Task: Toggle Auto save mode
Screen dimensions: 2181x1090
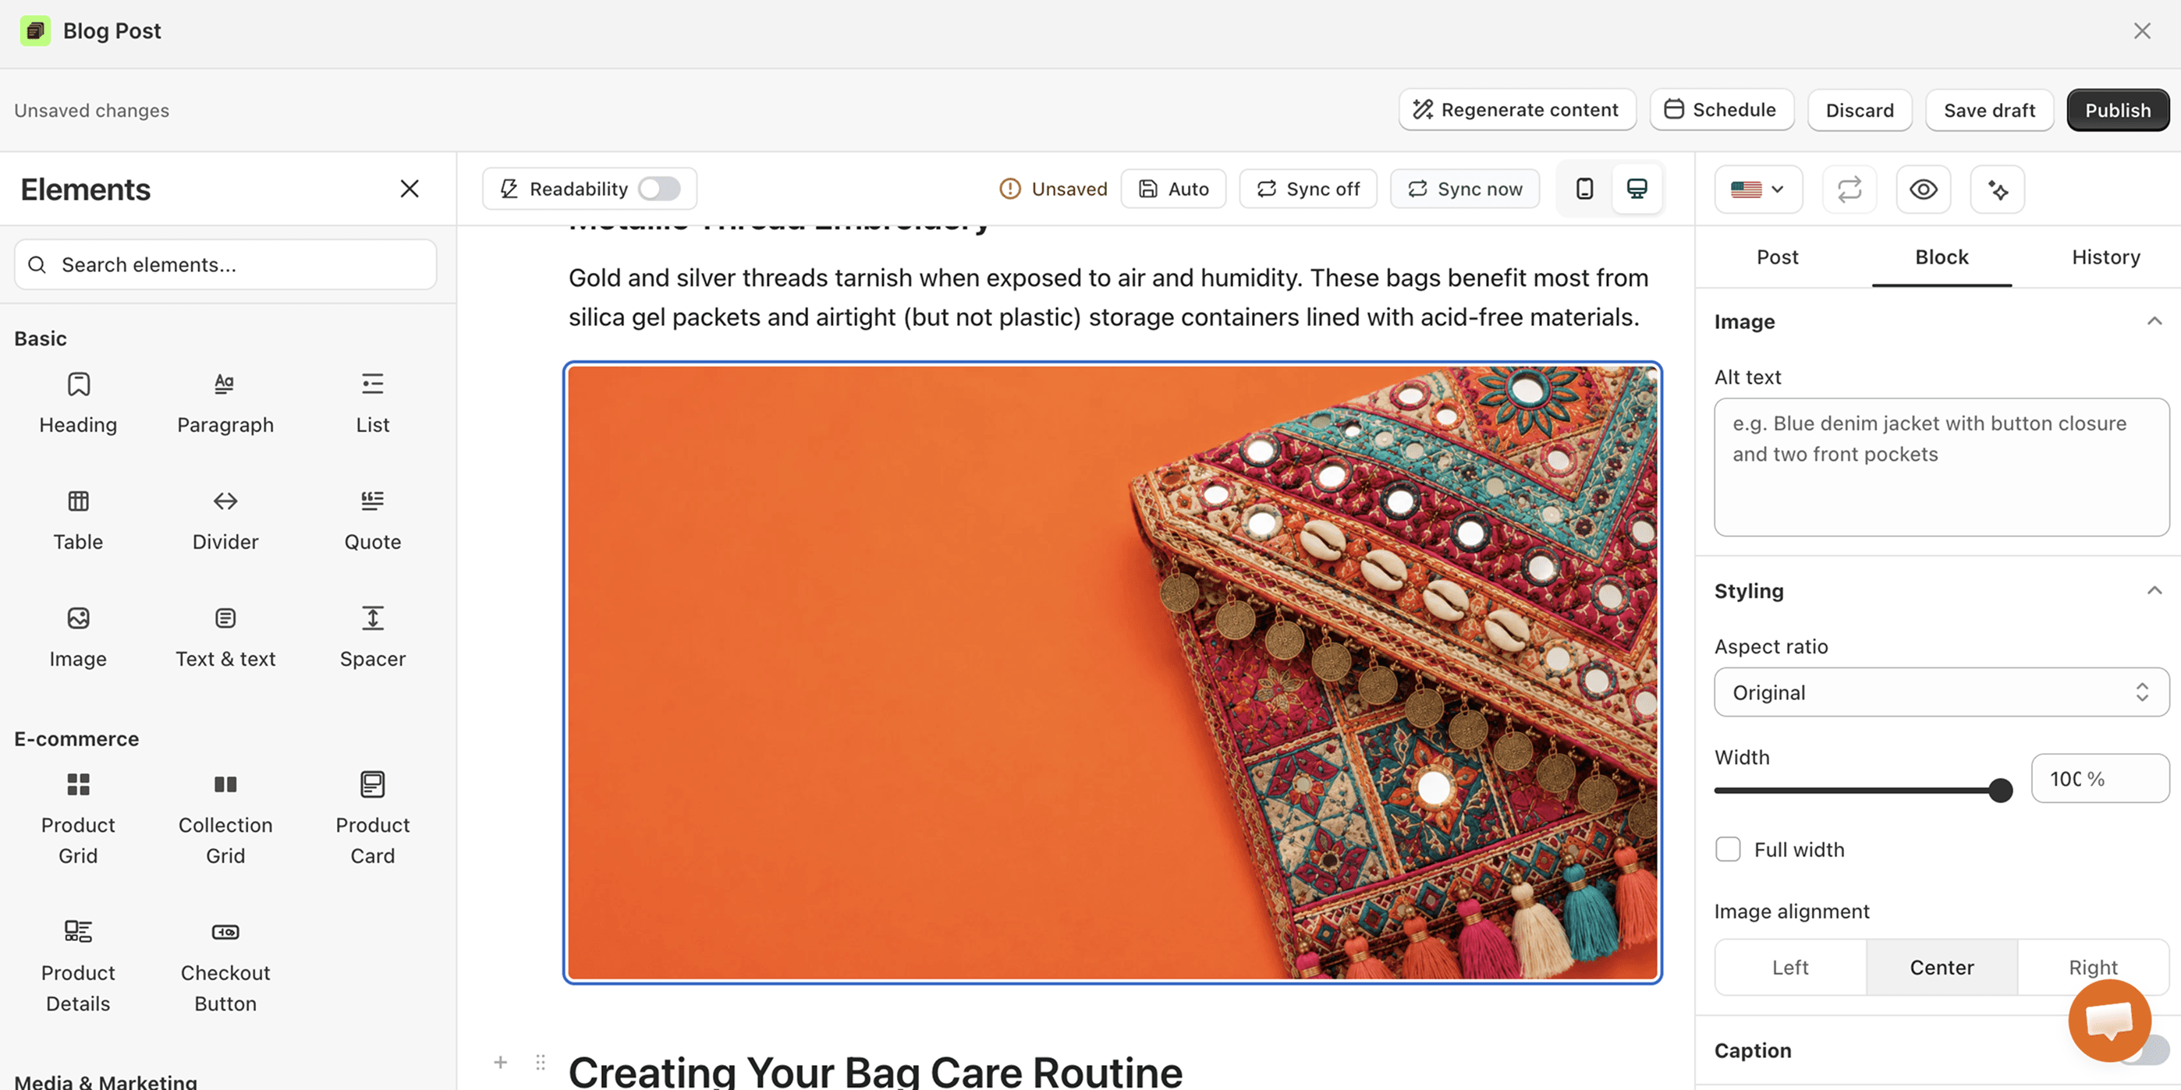Action: click(1173, 189)
